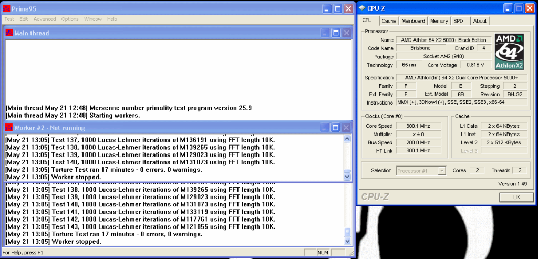Image resolution: width=538 pixels, height=259 pixels.
Task: Click the Worker #2 scrollbar down arrow
Action: [x=347, y=177]
